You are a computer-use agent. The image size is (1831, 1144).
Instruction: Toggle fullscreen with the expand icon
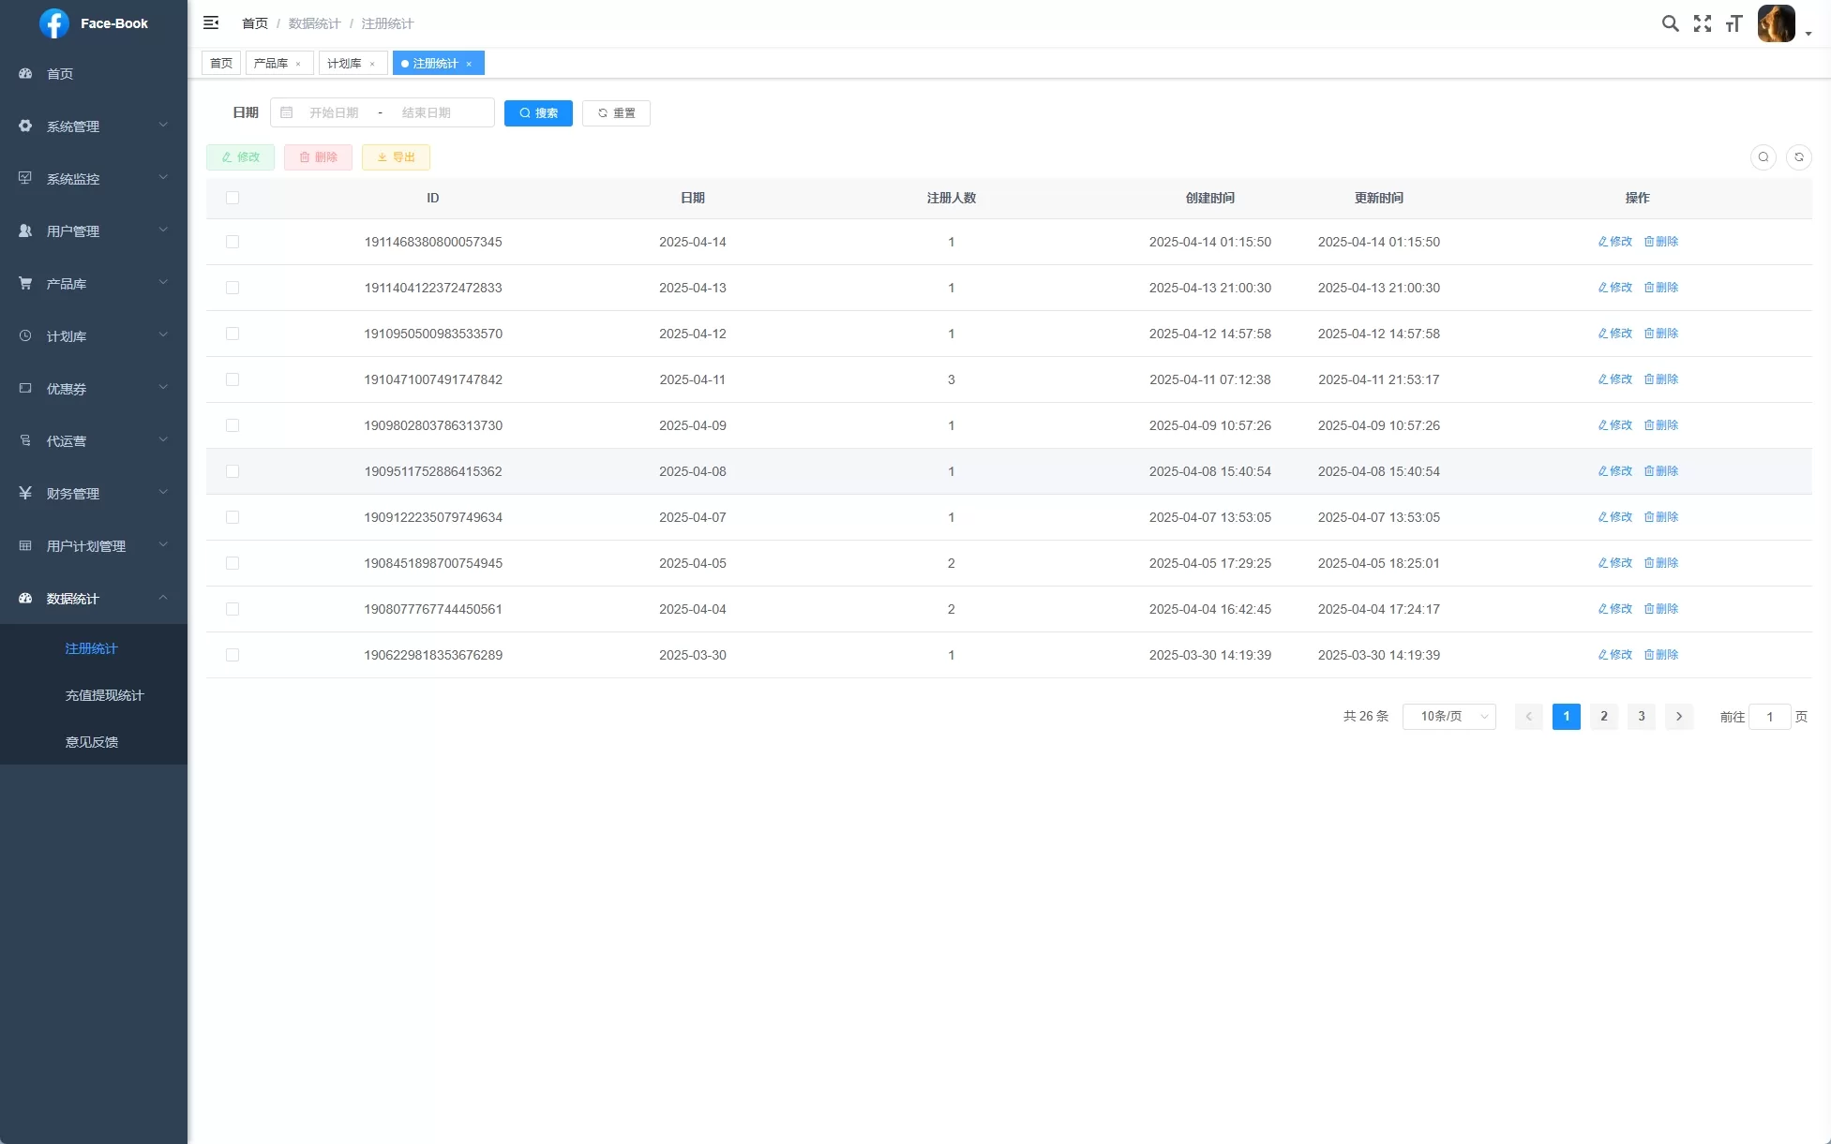1702,23
